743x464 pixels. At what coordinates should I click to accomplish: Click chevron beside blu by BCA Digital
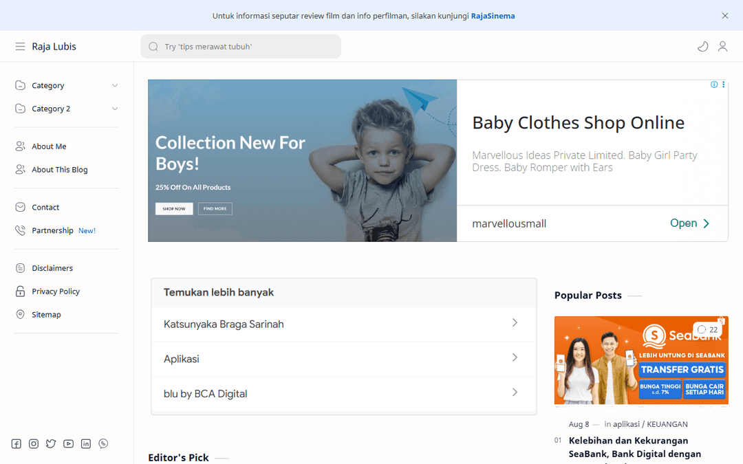515,393
